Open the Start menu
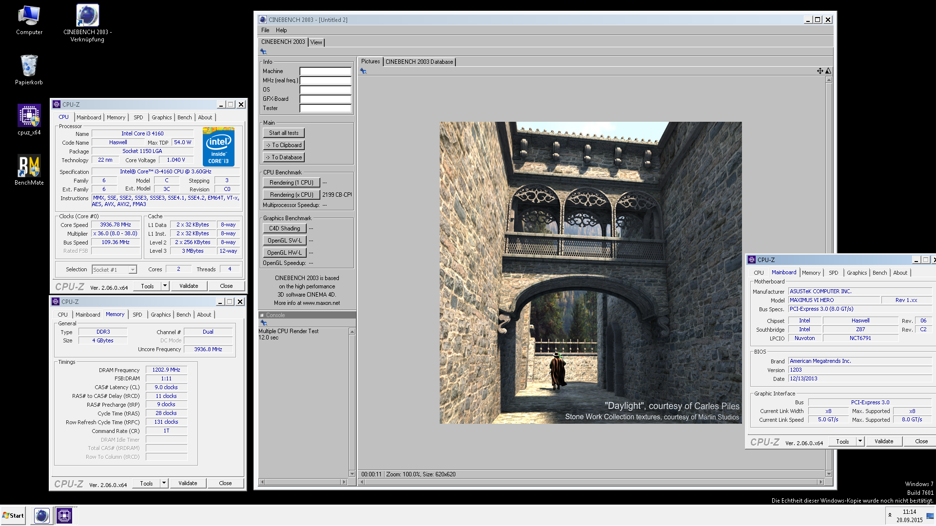 [13, 515]
